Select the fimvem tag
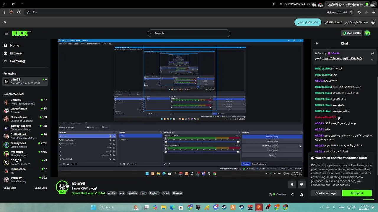This screenshot has height=212, width=378. [177, 193]
